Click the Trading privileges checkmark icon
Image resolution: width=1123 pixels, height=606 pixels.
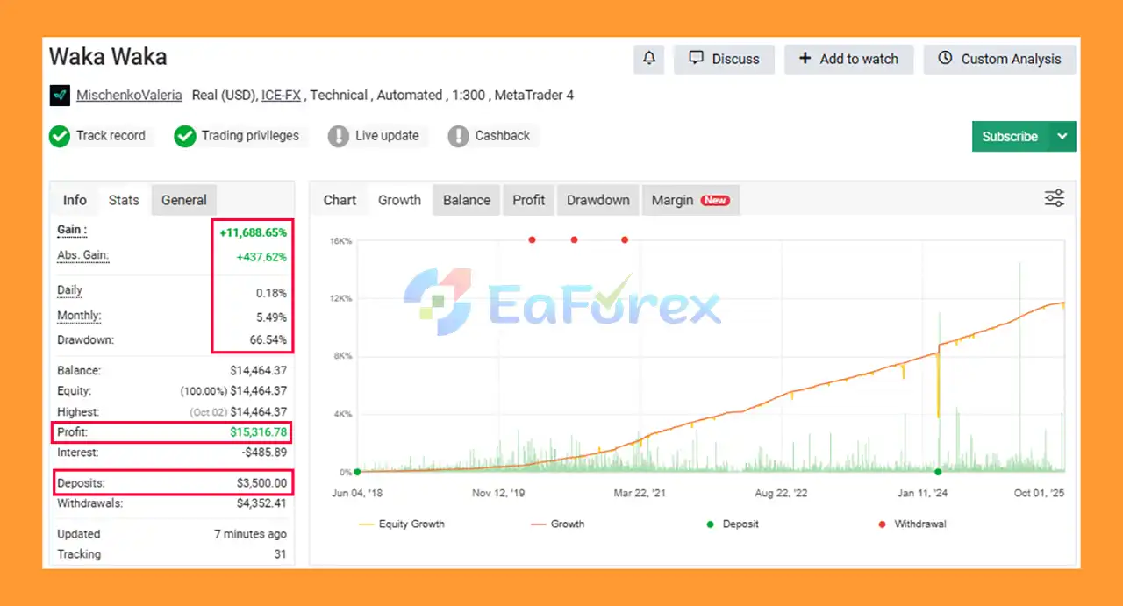coord(184,136)
